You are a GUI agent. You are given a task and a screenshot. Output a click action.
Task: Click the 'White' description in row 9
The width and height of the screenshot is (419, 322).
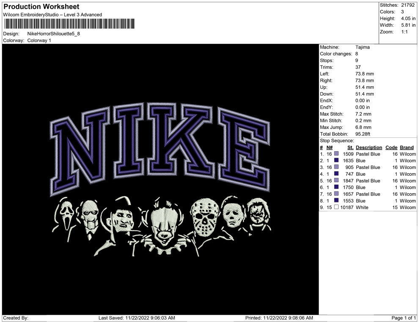362,207
